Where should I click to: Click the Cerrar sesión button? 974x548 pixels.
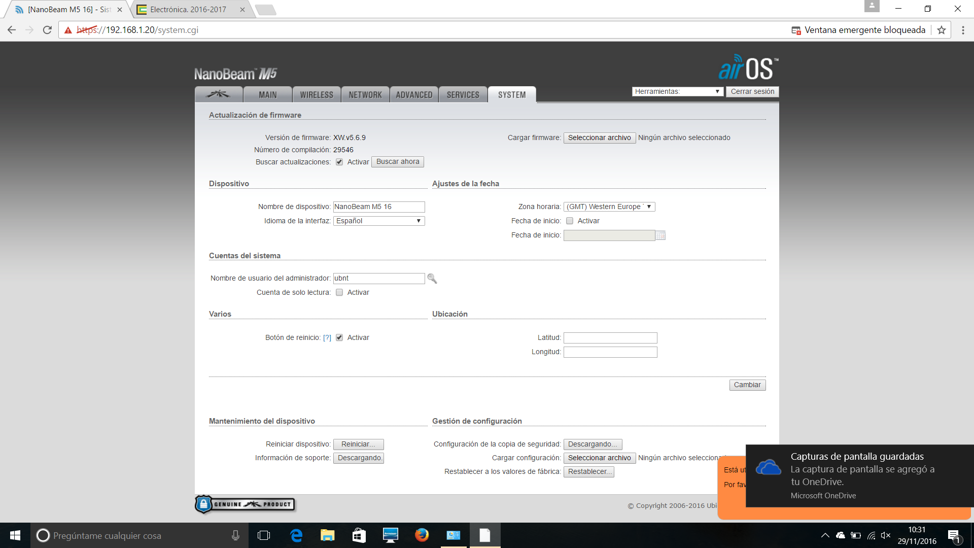(752, 91)
